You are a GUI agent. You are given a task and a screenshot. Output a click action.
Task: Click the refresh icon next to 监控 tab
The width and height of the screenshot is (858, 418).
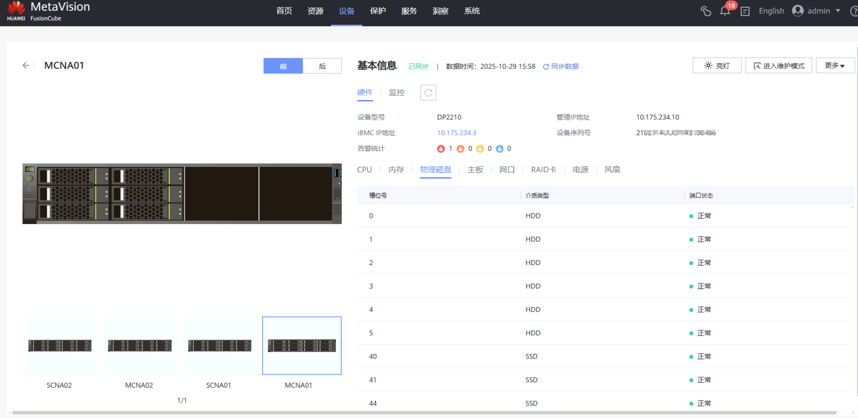click(x=428, y=93)
